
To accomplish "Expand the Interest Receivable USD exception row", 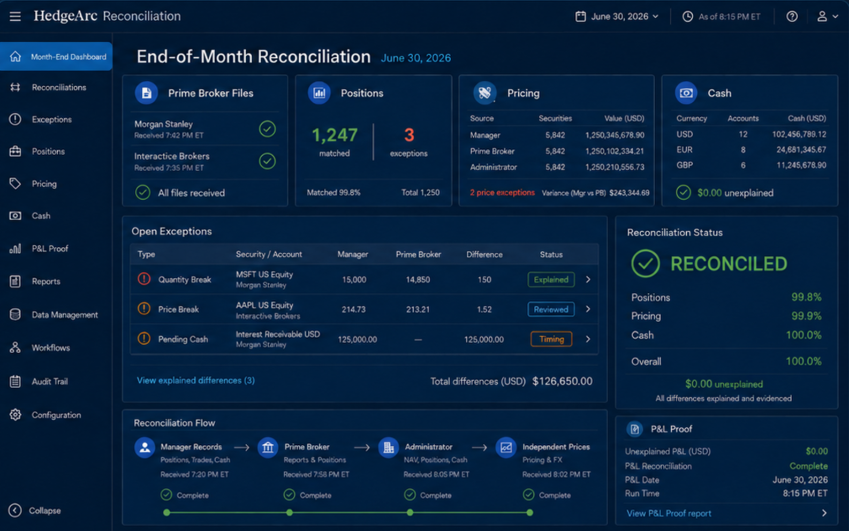I will click(588, 339).
